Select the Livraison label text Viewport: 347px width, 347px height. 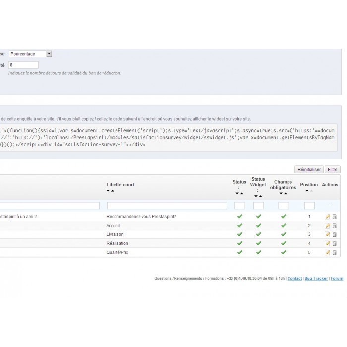click(x=115, y=234)
